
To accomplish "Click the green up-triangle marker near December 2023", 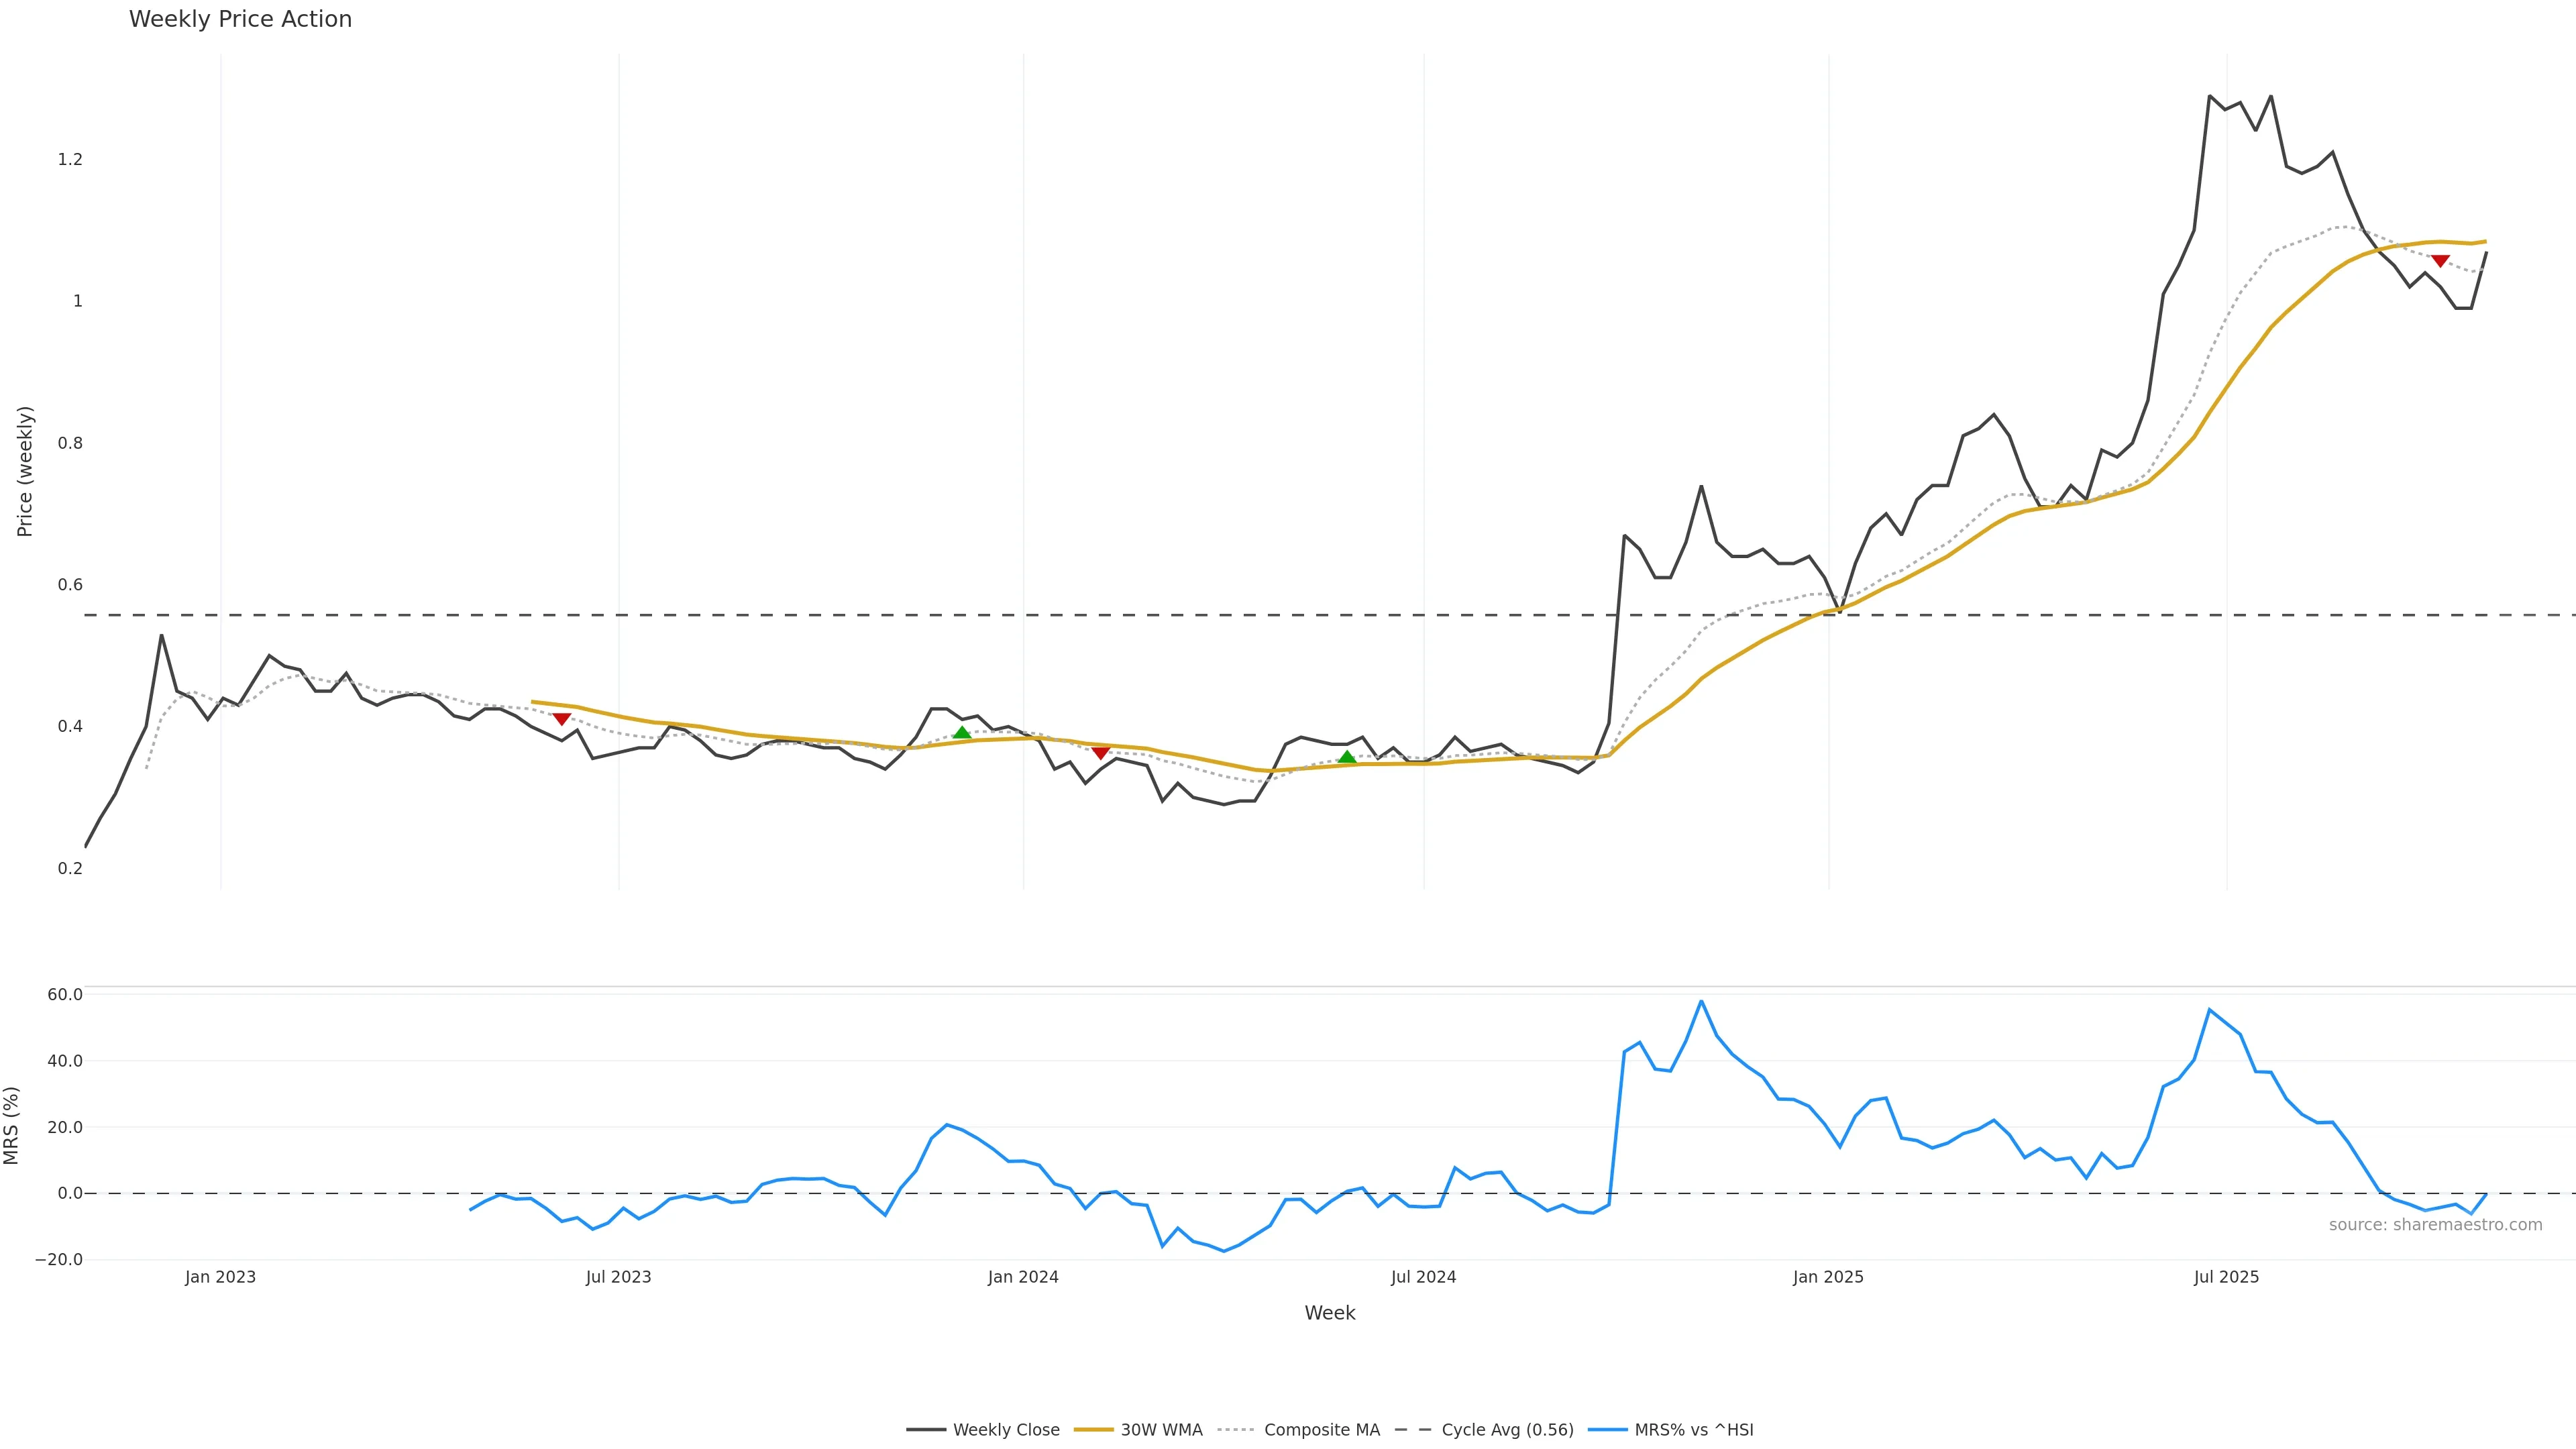I will [962, 733].
